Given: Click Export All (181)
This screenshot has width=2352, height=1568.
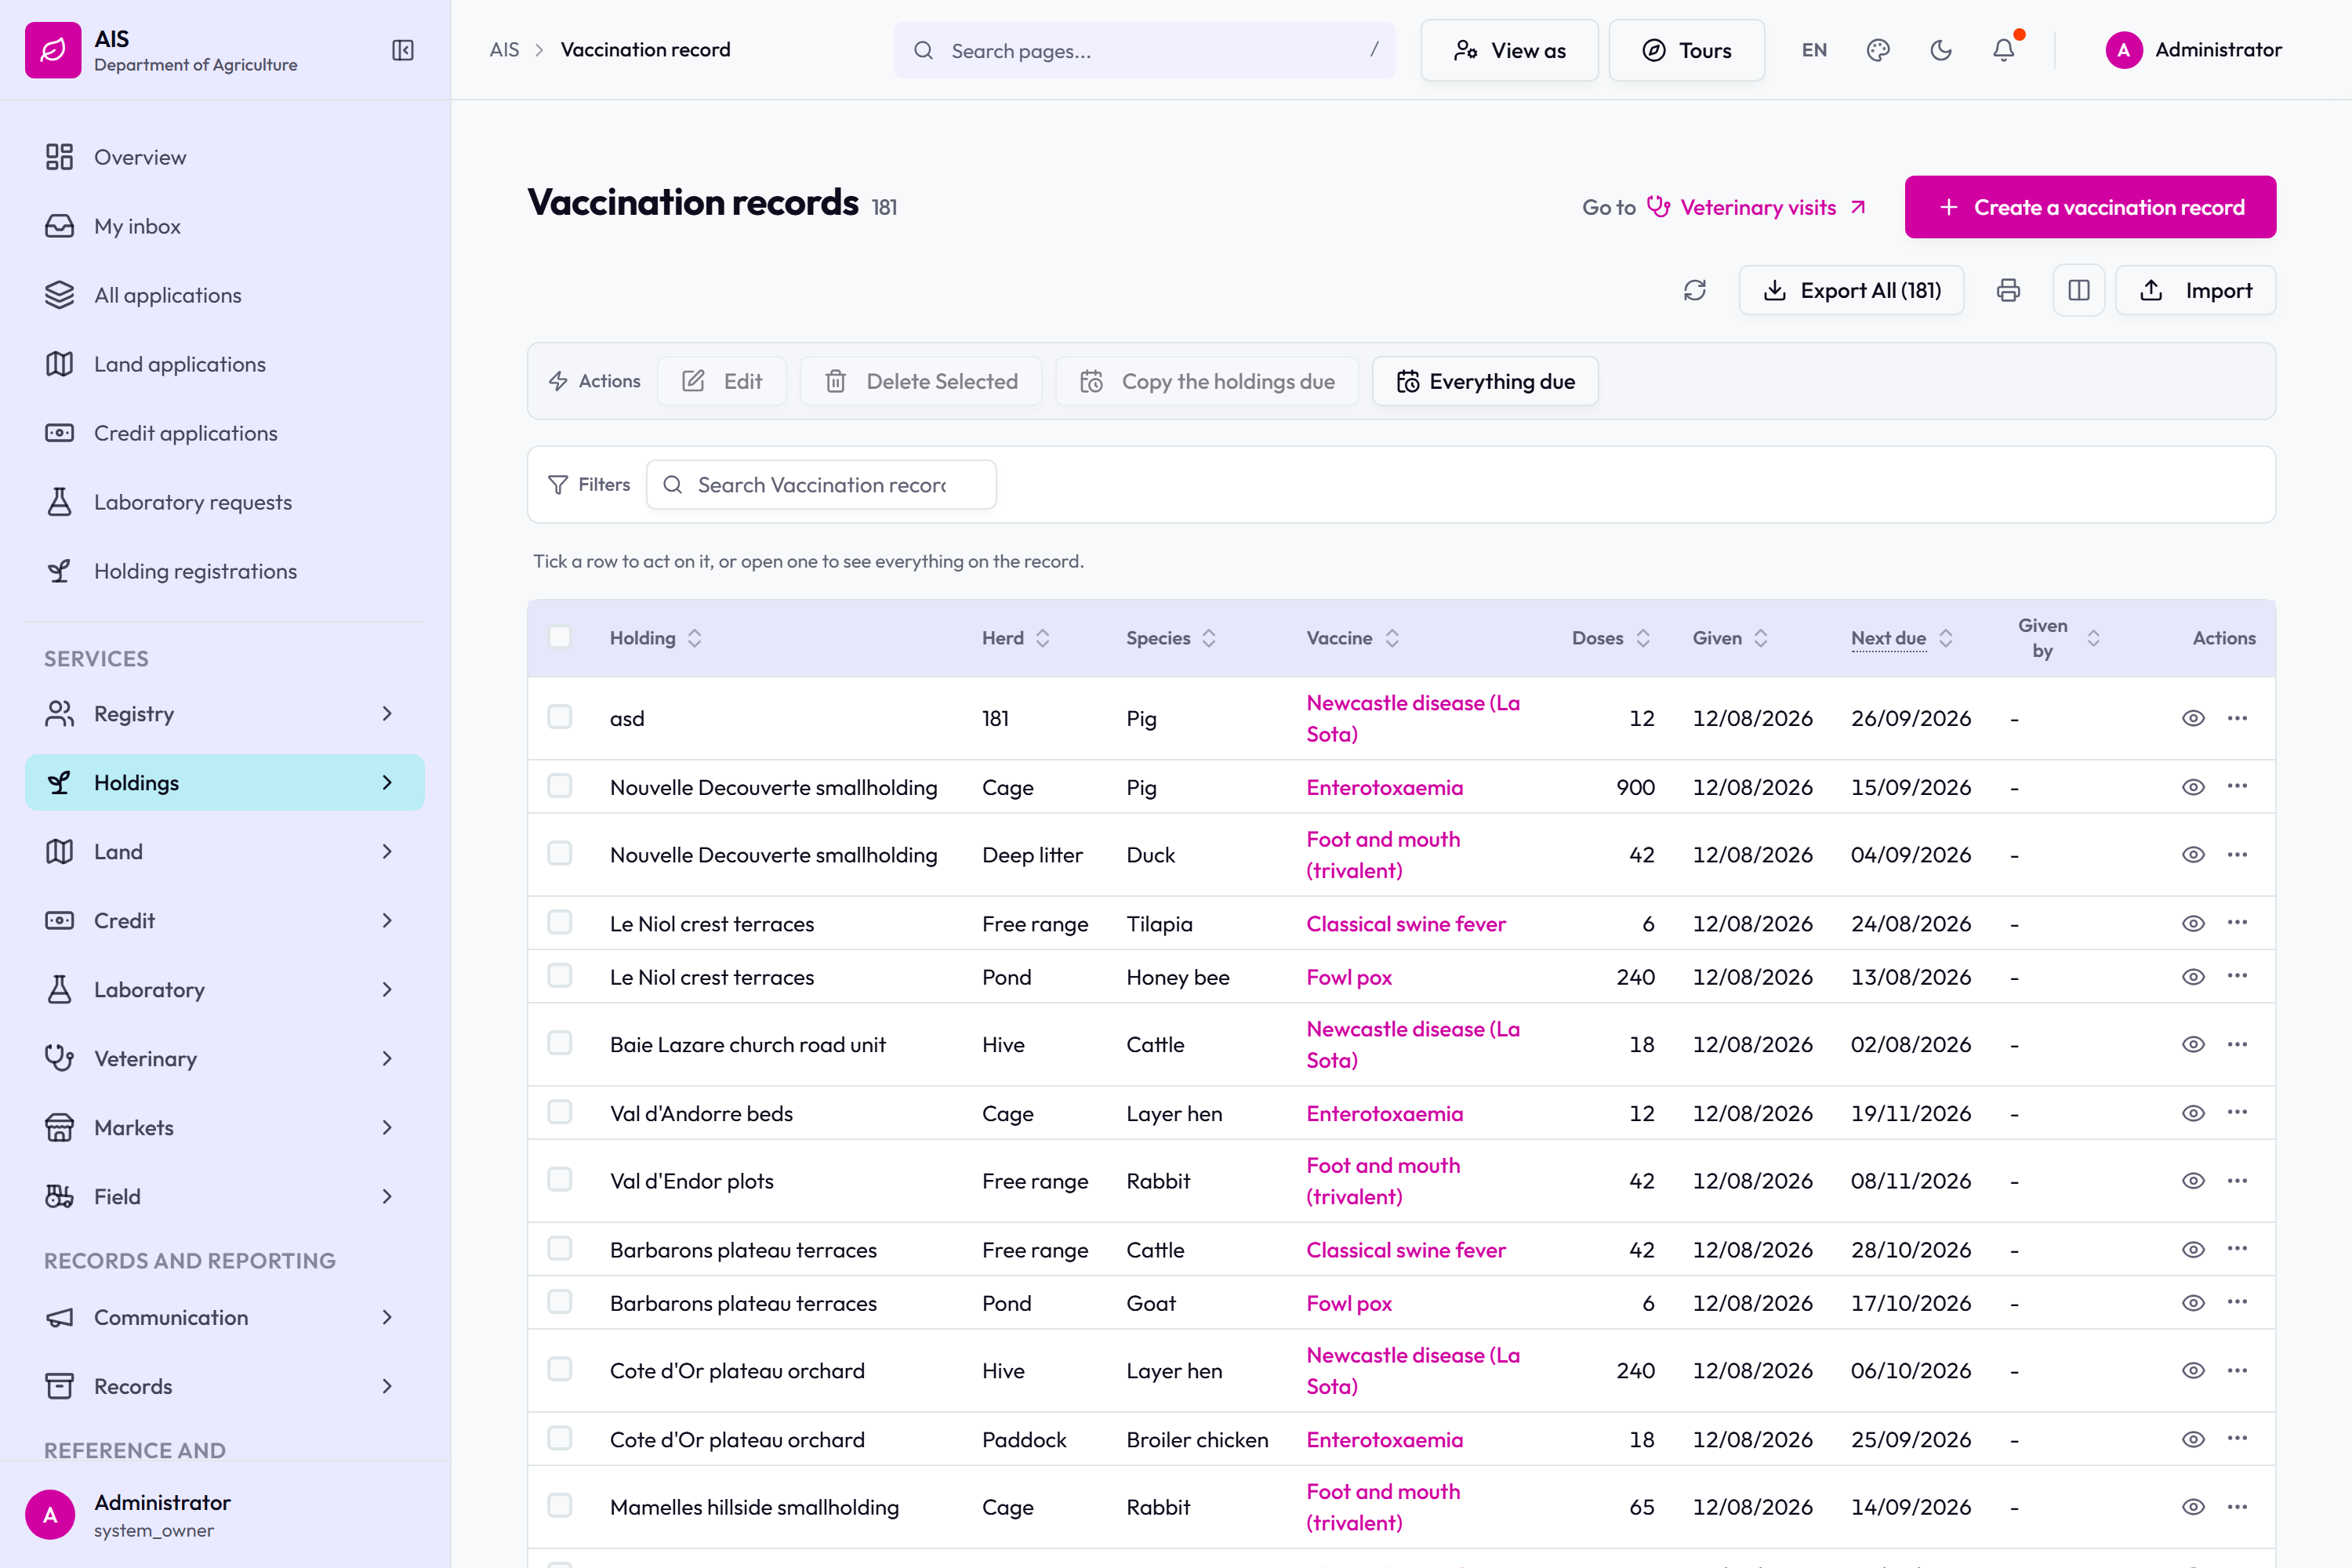Looking at the screenshot, I should (x=1851, y=290).
